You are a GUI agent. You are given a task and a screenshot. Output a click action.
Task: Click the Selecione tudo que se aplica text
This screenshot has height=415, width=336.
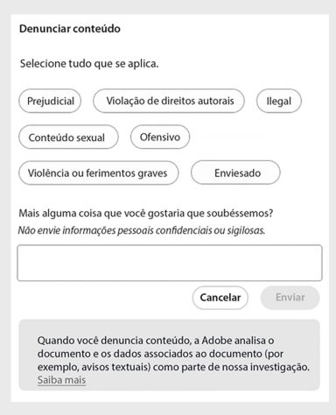coord(89,64)
